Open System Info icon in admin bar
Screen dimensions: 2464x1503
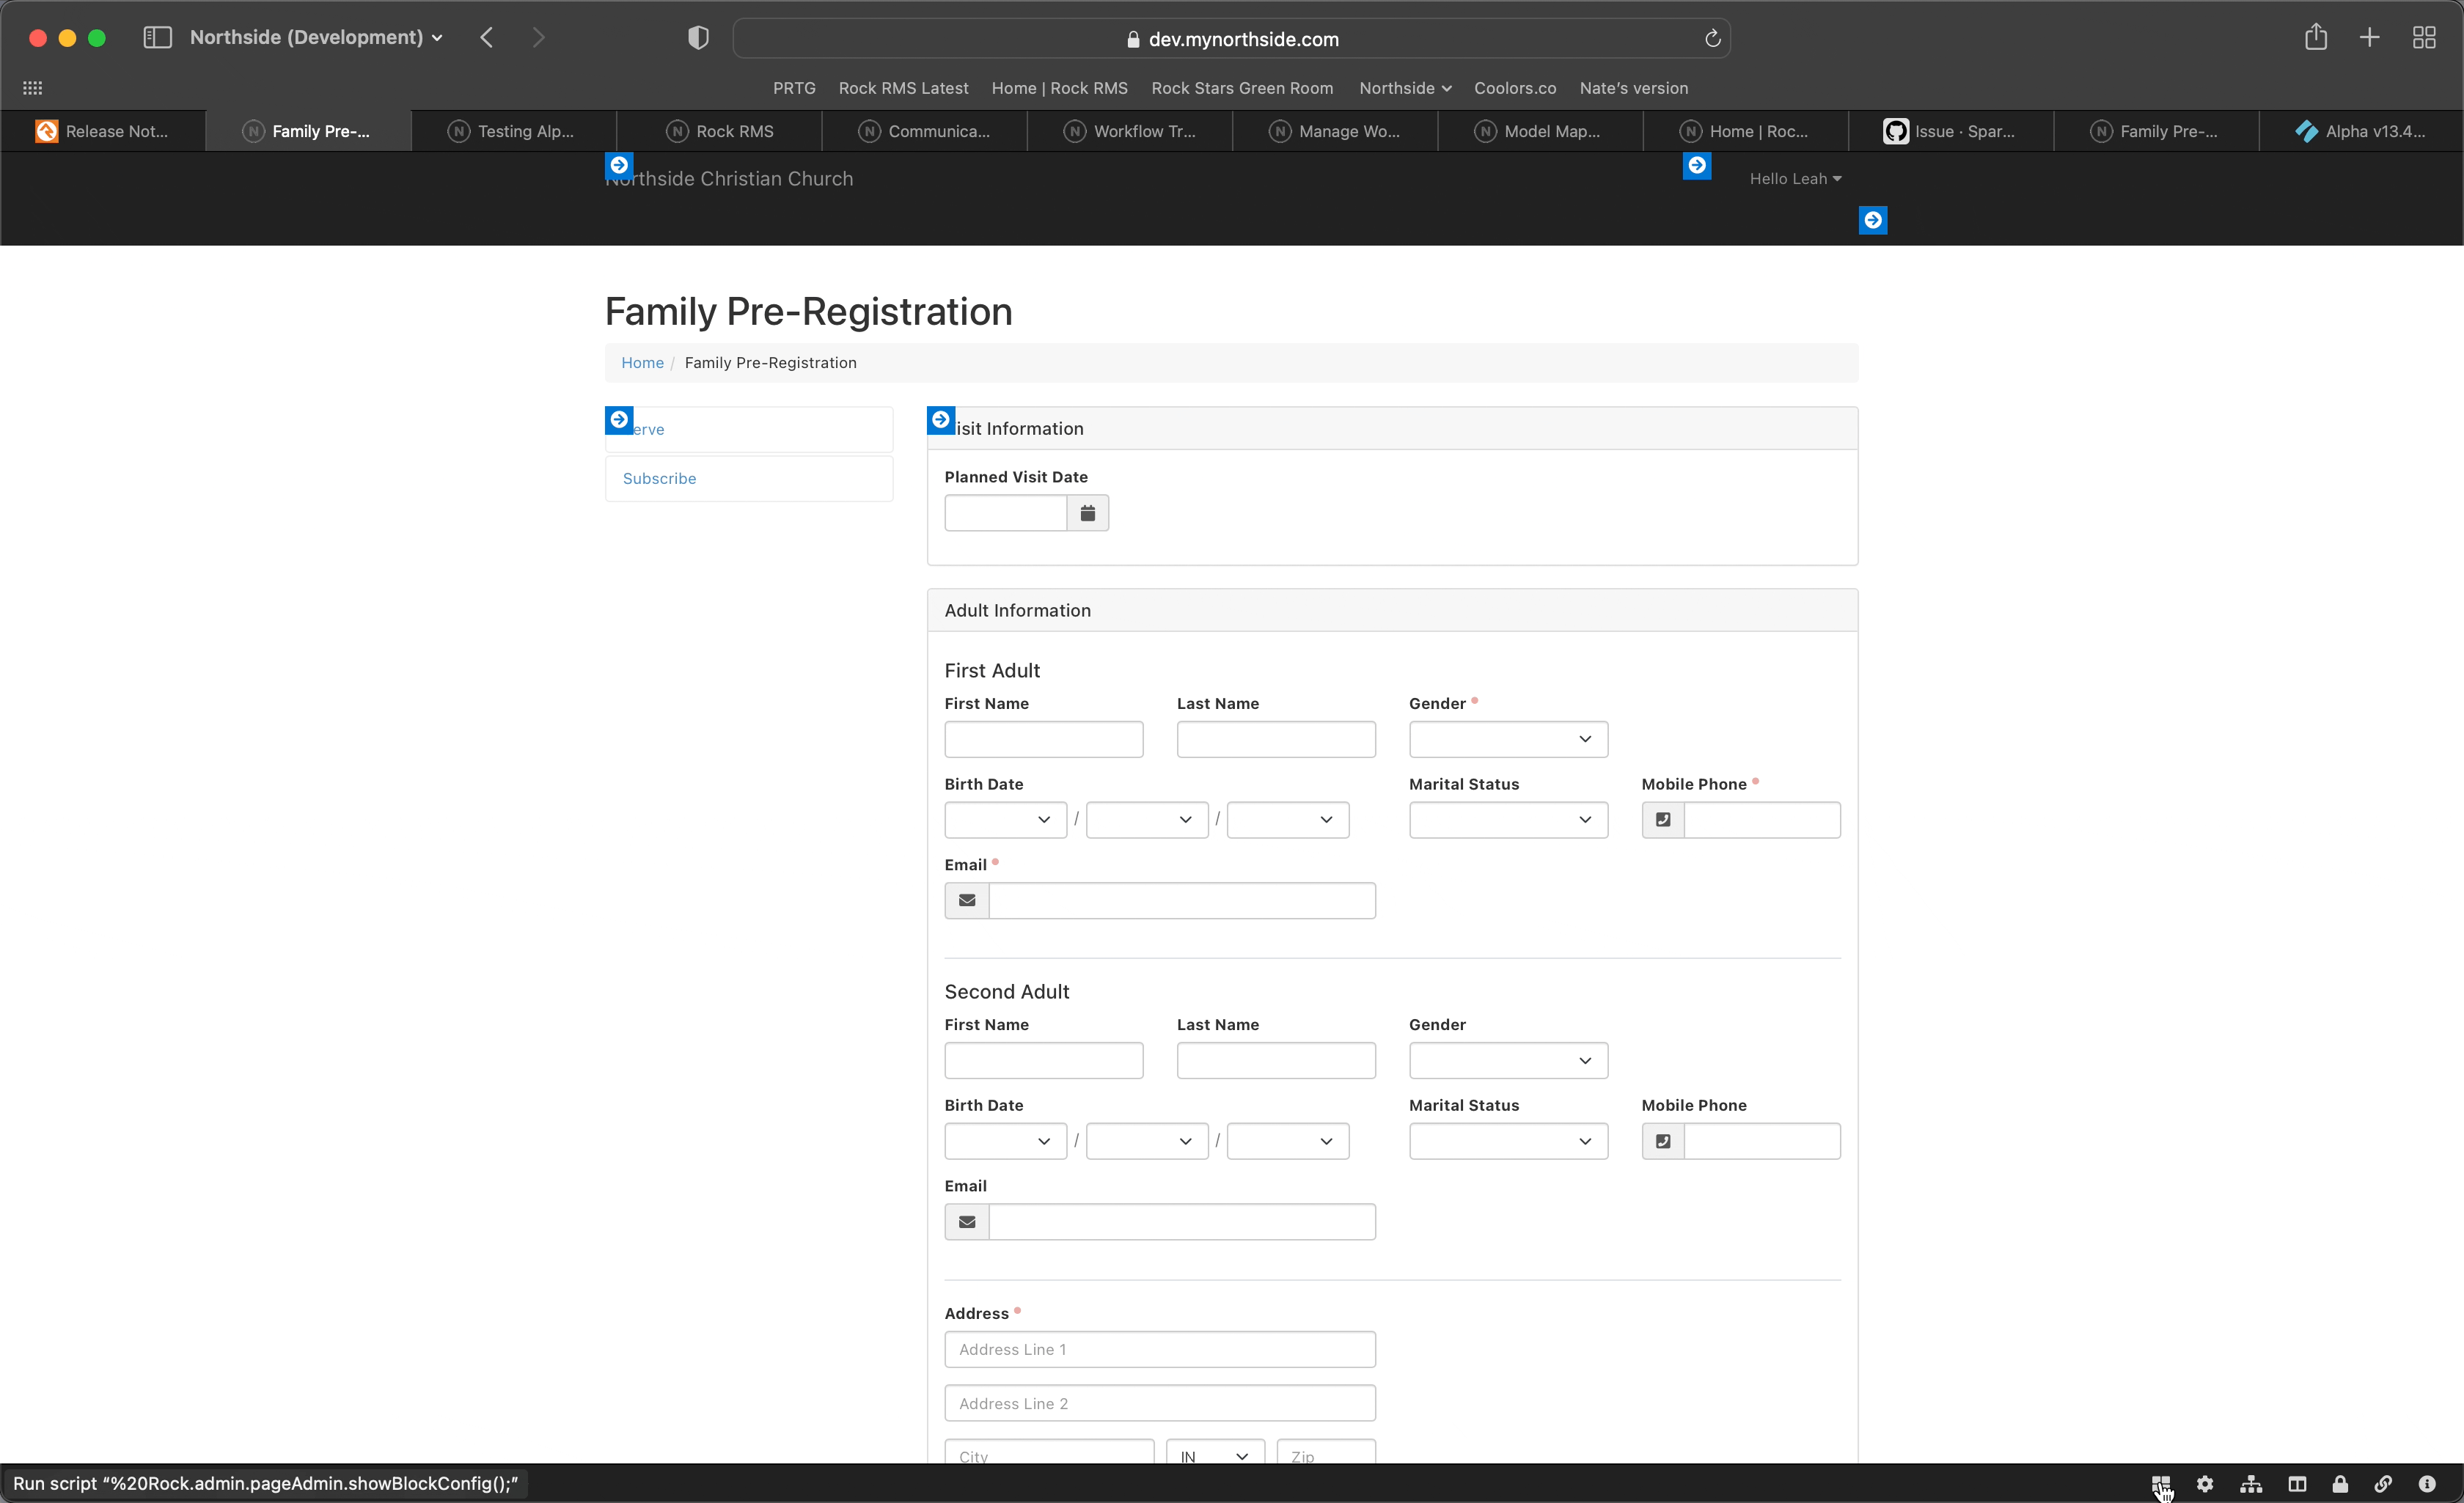(2427, 1484)
